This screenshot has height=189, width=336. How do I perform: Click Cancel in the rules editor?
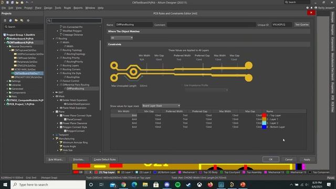(x=289, y=160)
